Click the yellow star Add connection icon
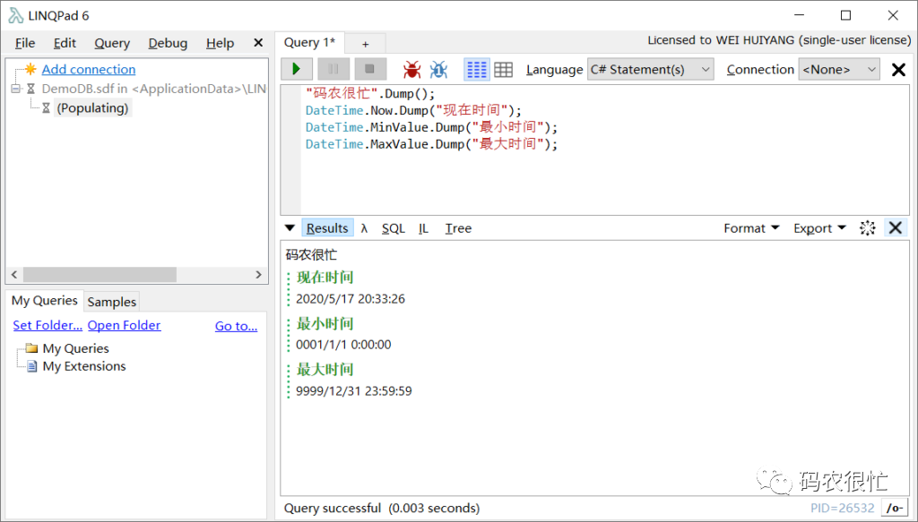The width and height of the screenshot is (918, 522). [30, 69]
